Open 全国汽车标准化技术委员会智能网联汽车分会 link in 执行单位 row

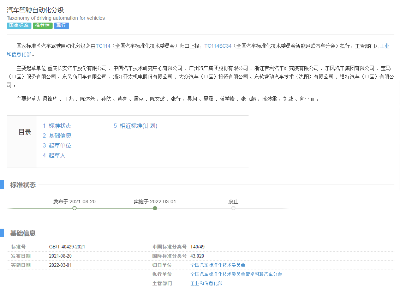tap(236, 274)
